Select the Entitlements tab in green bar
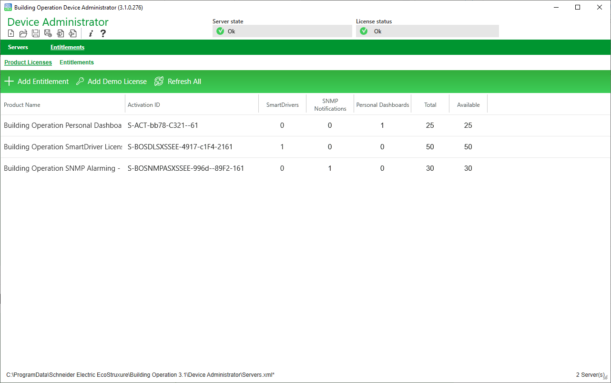 point(68,47)
